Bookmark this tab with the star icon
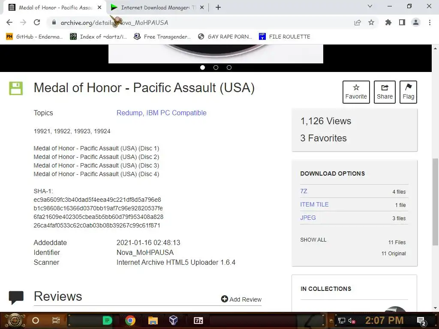 tap(371, 22)
